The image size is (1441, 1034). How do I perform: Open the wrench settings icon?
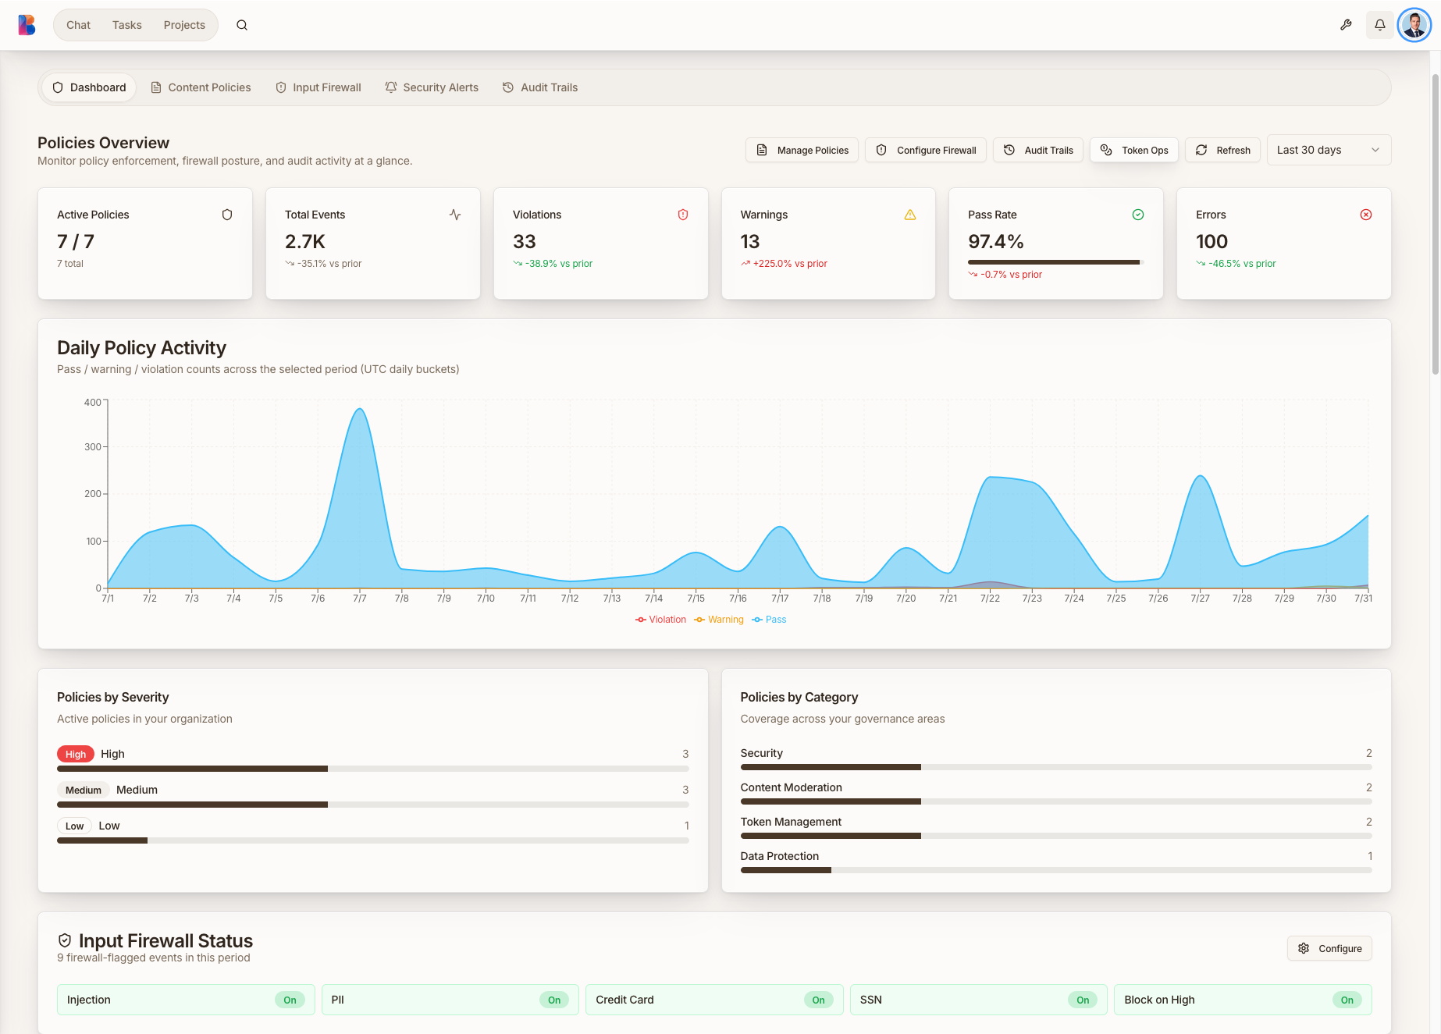(x=1346, y=25)
